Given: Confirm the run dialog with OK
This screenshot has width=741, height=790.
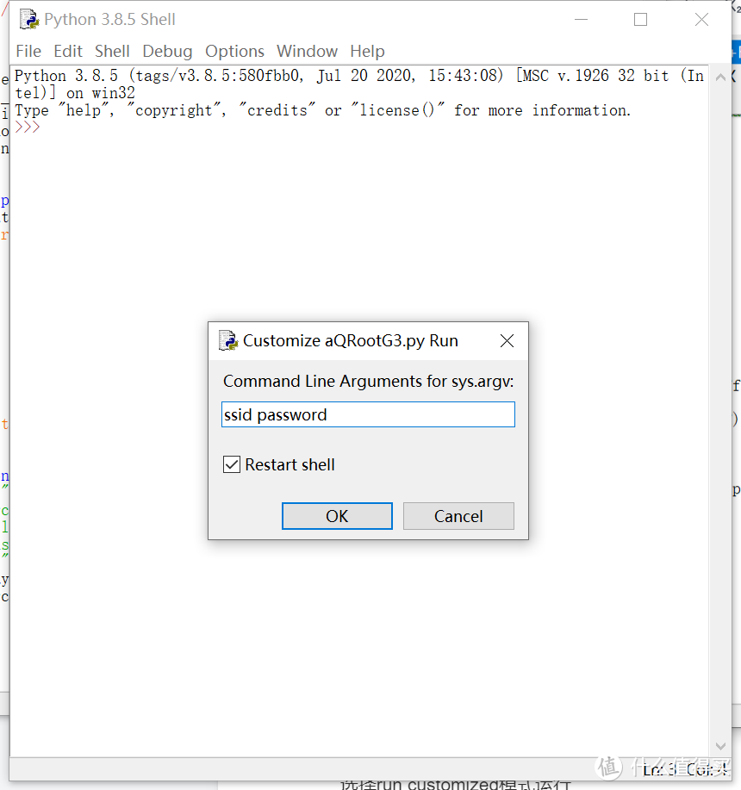Looking at the screenshot, I should pyautogui.click(x=337, y=516).
